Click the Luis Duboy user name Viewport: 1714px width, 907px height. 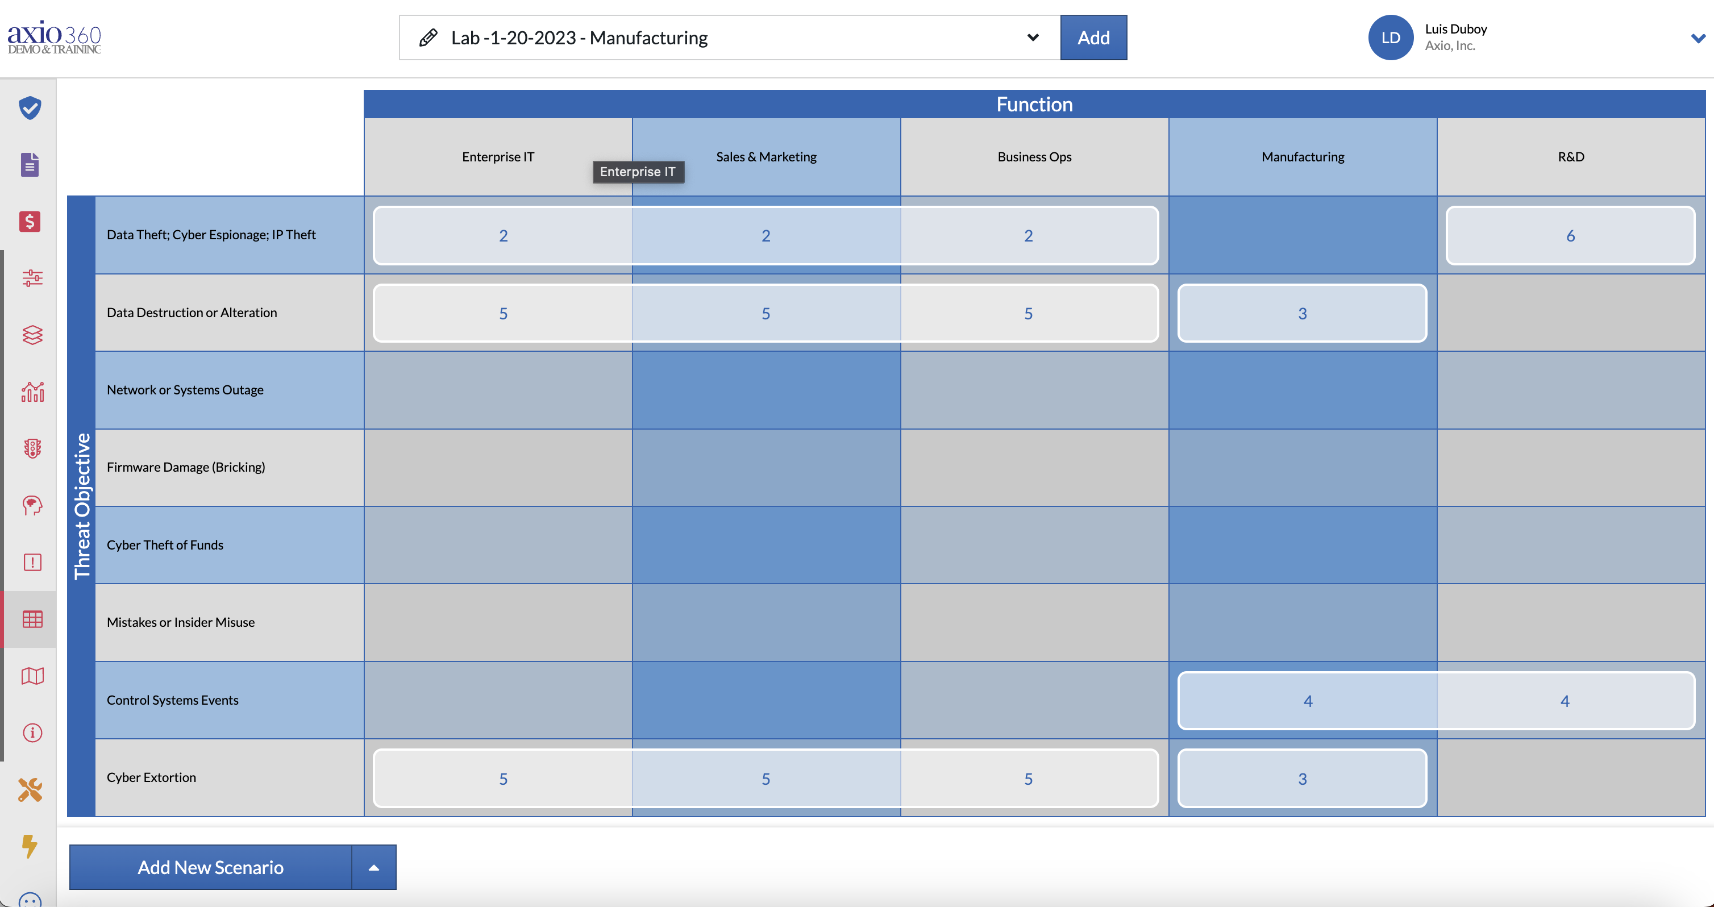[1456, 28]
